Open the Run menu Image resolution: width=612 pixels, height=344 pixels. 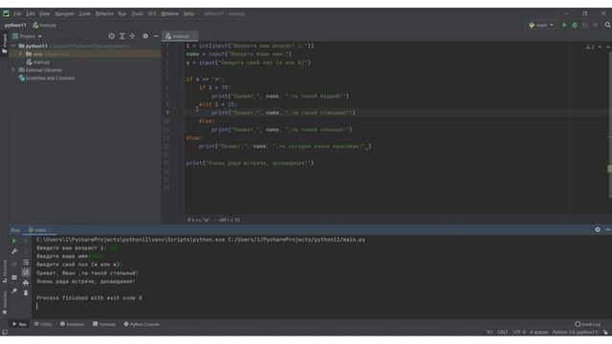click(x=122, y=13)
